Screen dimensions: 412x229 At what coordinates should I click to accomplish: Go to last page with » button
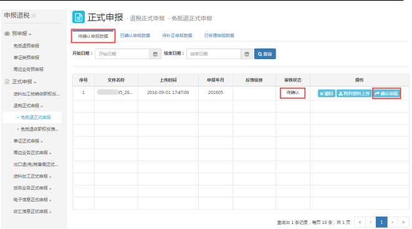point(403,222)
